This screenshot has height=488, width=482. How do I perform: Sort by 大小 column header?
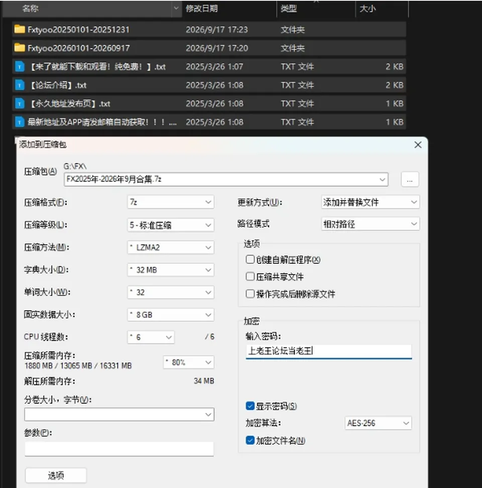pos(368,9)
